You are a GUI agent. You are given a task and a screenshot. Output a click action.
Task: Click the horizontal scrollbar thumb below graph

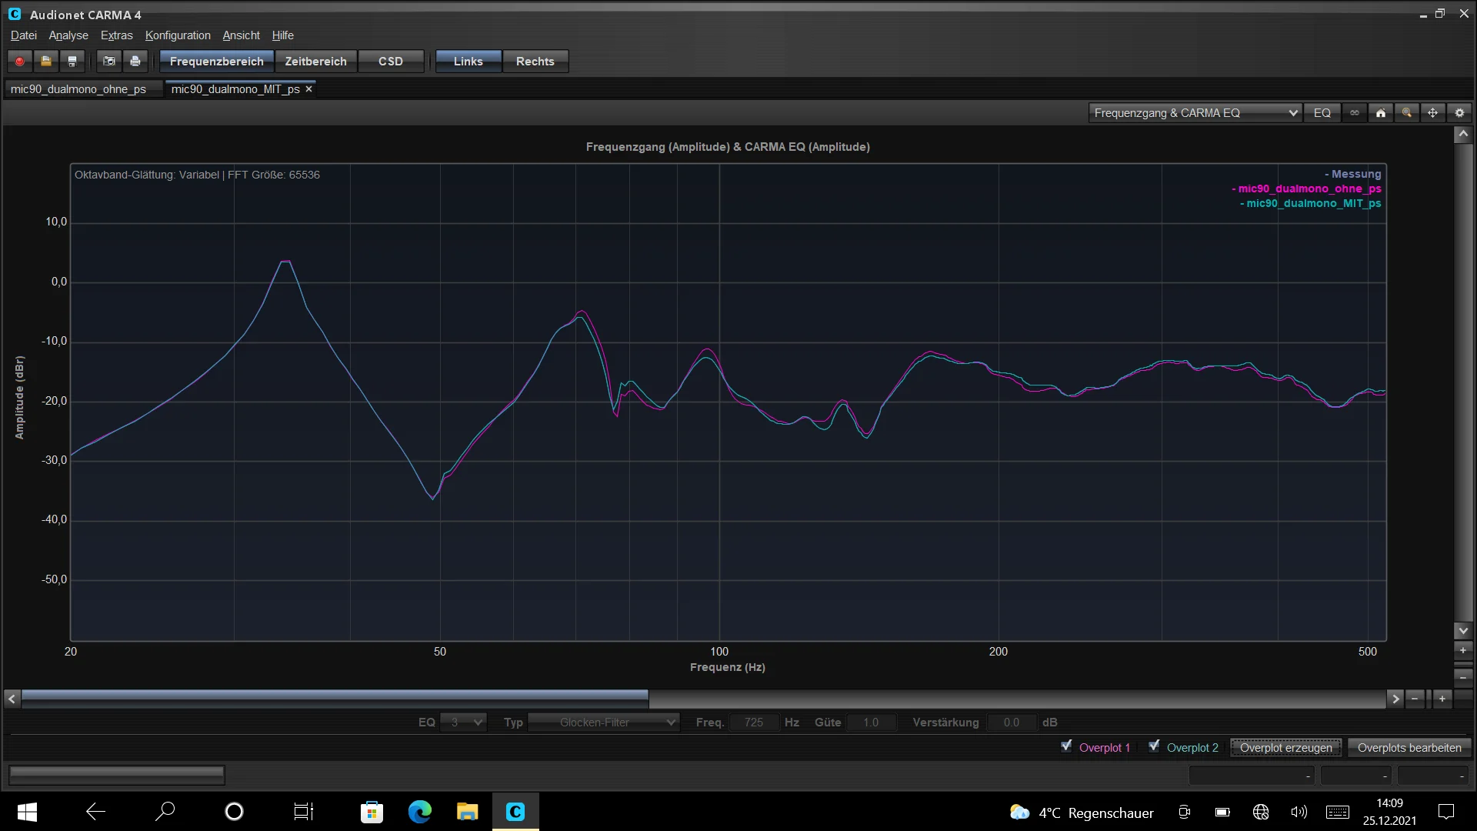coord(335,699)
